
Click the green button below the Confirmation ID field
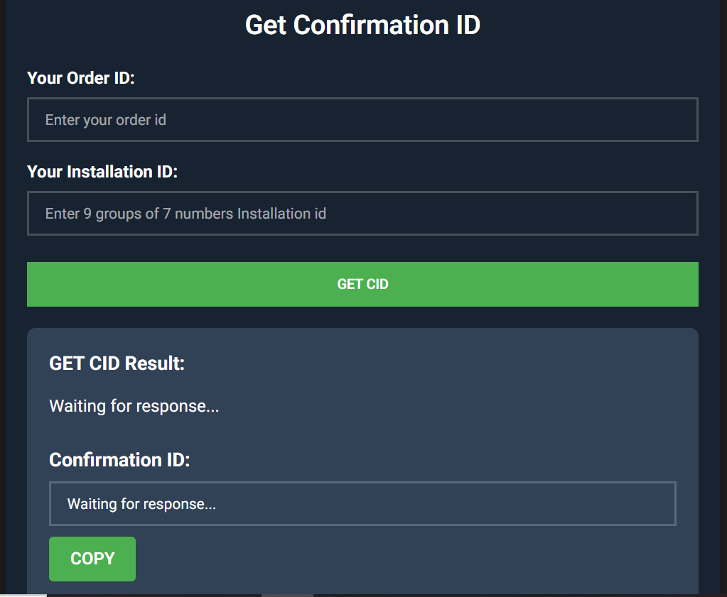[92, 559]
